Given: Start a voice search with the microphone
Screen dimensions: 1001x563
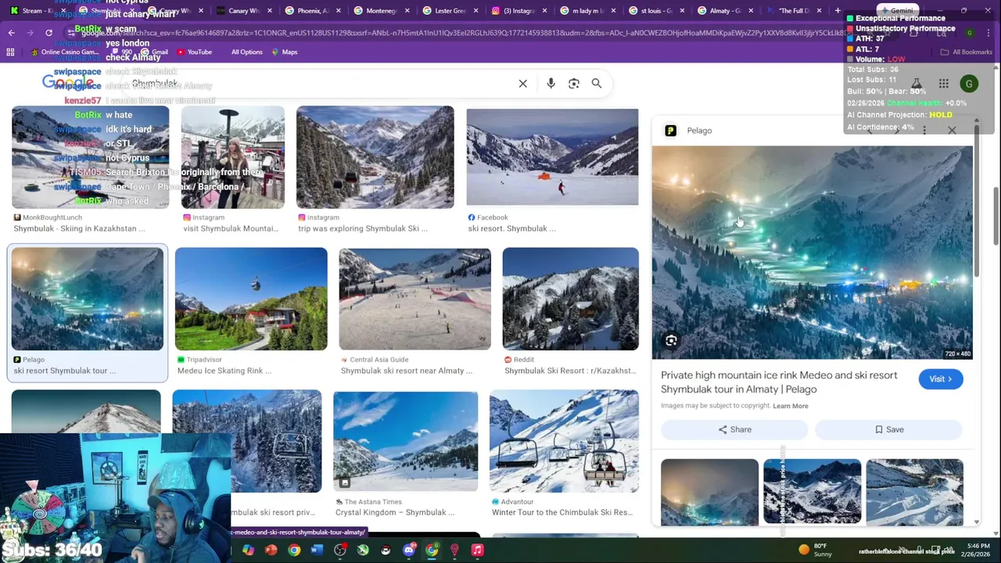Looking at the screenshot, I should [x=551, y=84].
